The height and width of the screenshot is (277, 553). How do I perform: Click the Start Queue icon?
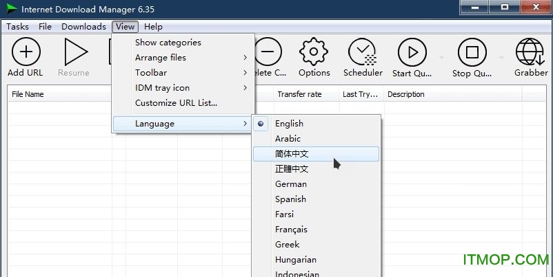point(412,52)
